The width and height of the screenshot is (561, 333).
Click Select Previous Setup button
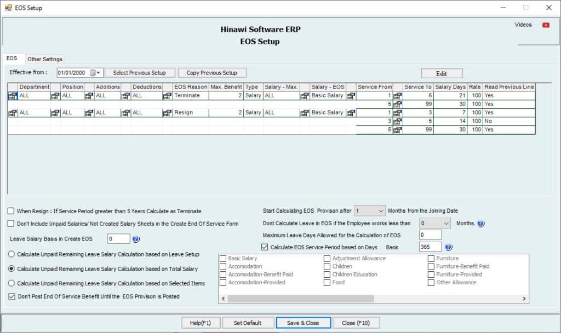pyautogui.click(x=140, y=73)
